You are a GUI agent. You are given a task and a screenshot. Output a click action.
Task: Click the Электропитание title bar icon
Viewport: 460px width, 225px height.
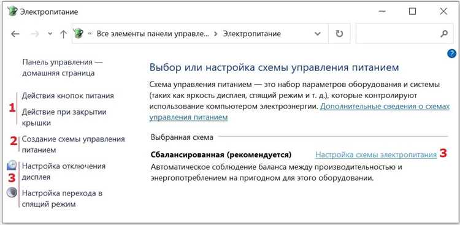pyautogui.click(x=13, y=12)
